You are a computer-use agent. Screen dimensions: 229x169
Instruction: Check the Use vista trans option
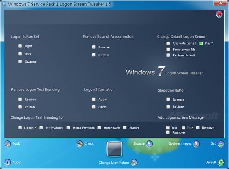[x=168, y=43]
